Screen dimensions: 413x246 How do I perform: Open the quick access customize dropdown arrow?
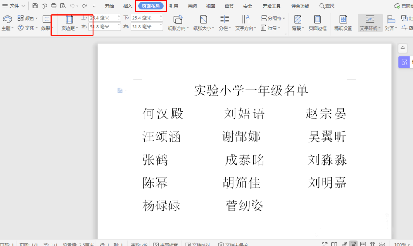tap(94, 6)
